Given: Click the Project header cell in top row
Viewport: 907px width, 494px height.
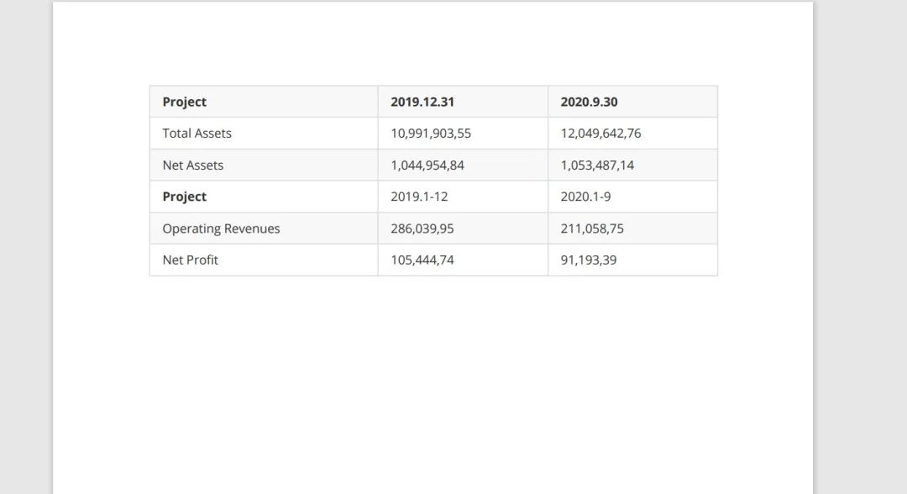Looking at the screenshot, I should 185,102.
